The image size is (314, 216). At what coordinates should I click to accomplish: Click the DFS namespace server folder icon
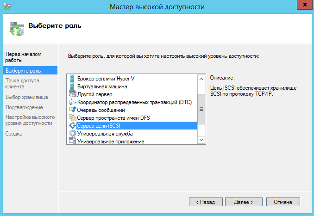[72, 117]
